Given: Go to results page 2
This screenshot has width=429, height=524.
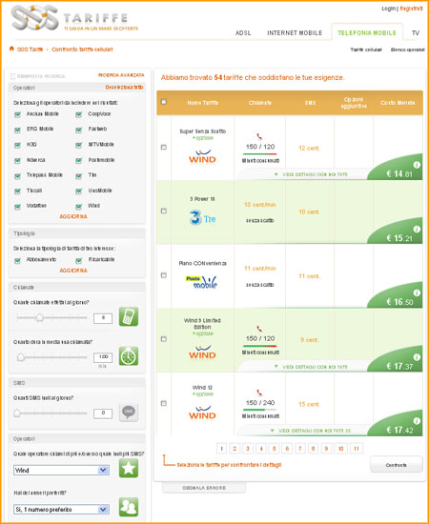Looking at the screenshot, I should pos(235,449).
